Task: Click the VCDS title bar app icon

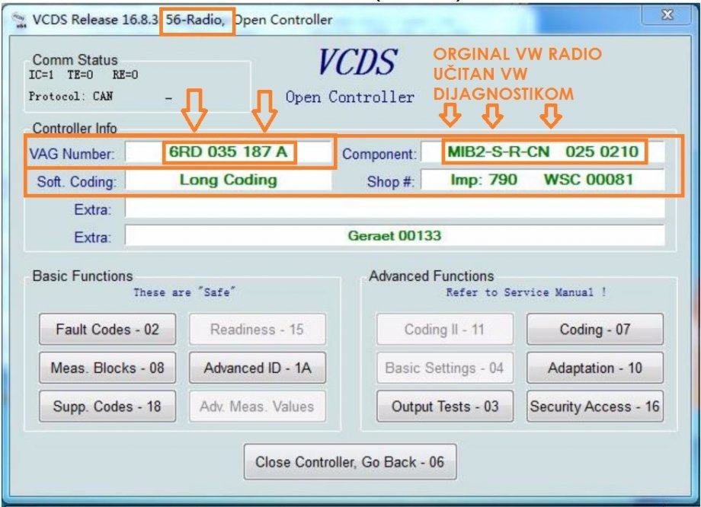Action: click(20, 21)
